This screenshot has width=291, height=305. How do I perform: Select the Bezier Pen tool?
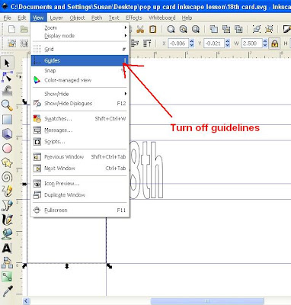[x=7, y=205]
